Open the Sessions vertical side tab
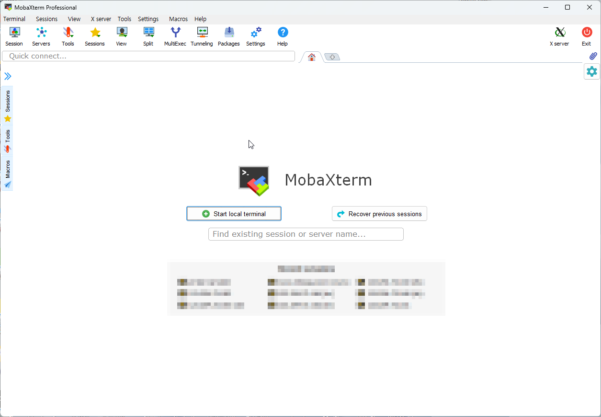The width and height of the screenshot is (601, 417). (8, 105)
